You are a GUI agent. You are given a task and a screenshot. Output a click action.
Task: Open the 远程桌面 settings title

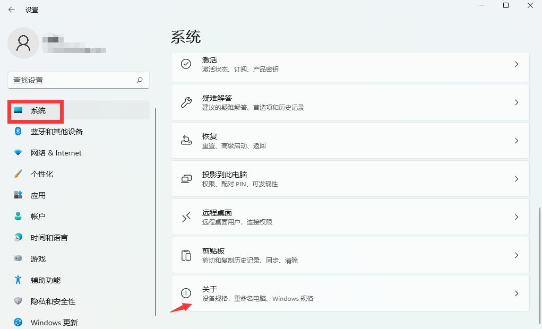pyautogui.click(x=217, y=213)
